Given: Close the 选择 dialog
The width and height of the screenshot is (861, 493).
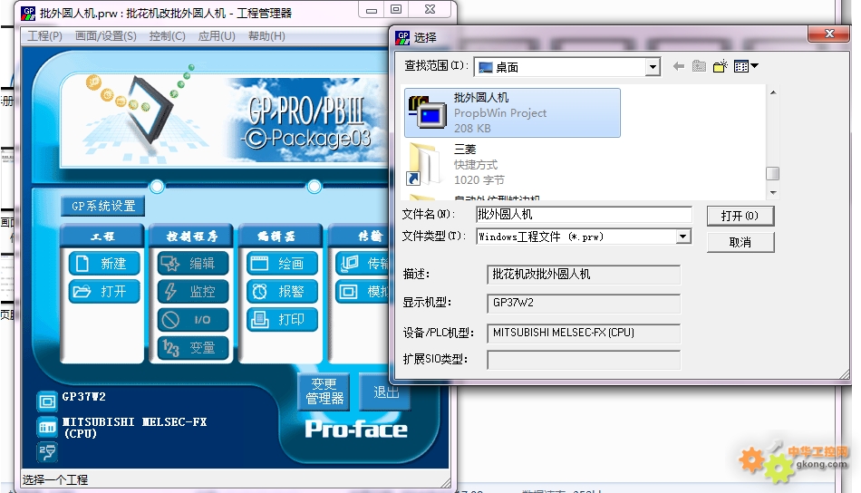Looking at the screenshot, I should pyautogui.click(x=829, y=34).
